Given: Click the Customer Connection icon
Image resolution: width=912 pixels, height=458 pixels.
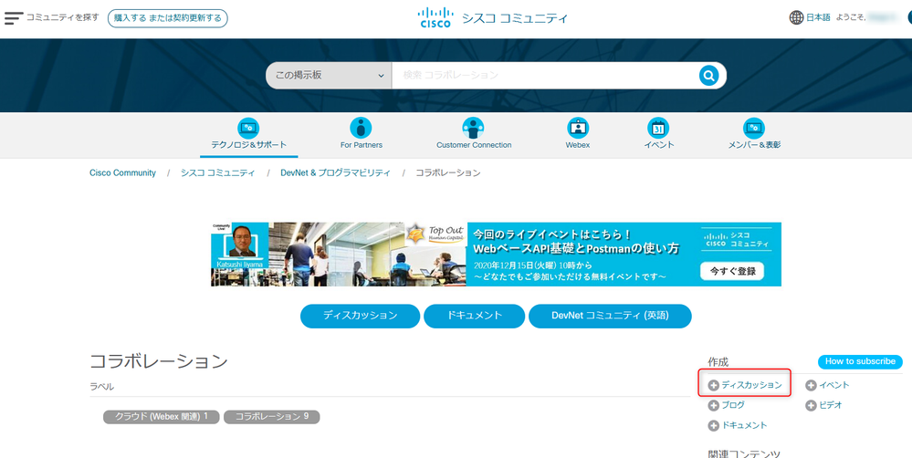Looking at the screenshot, I should click(x=473, y=128).
